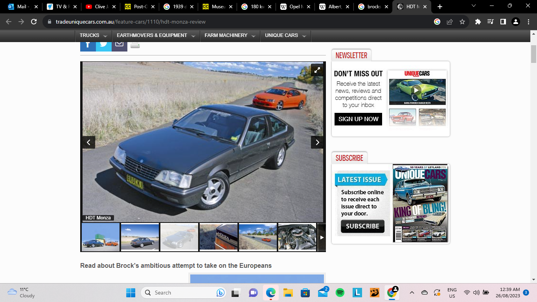Viewport: 537px width, 302px height.
Task: Expand gallery image to fullscreen
Action: point(317,70)
